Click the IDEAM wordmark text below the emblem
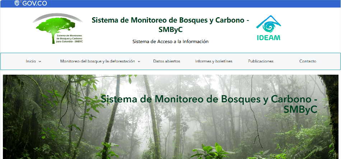Viewport: 341px width, 159px height. (x=268, y=37)
